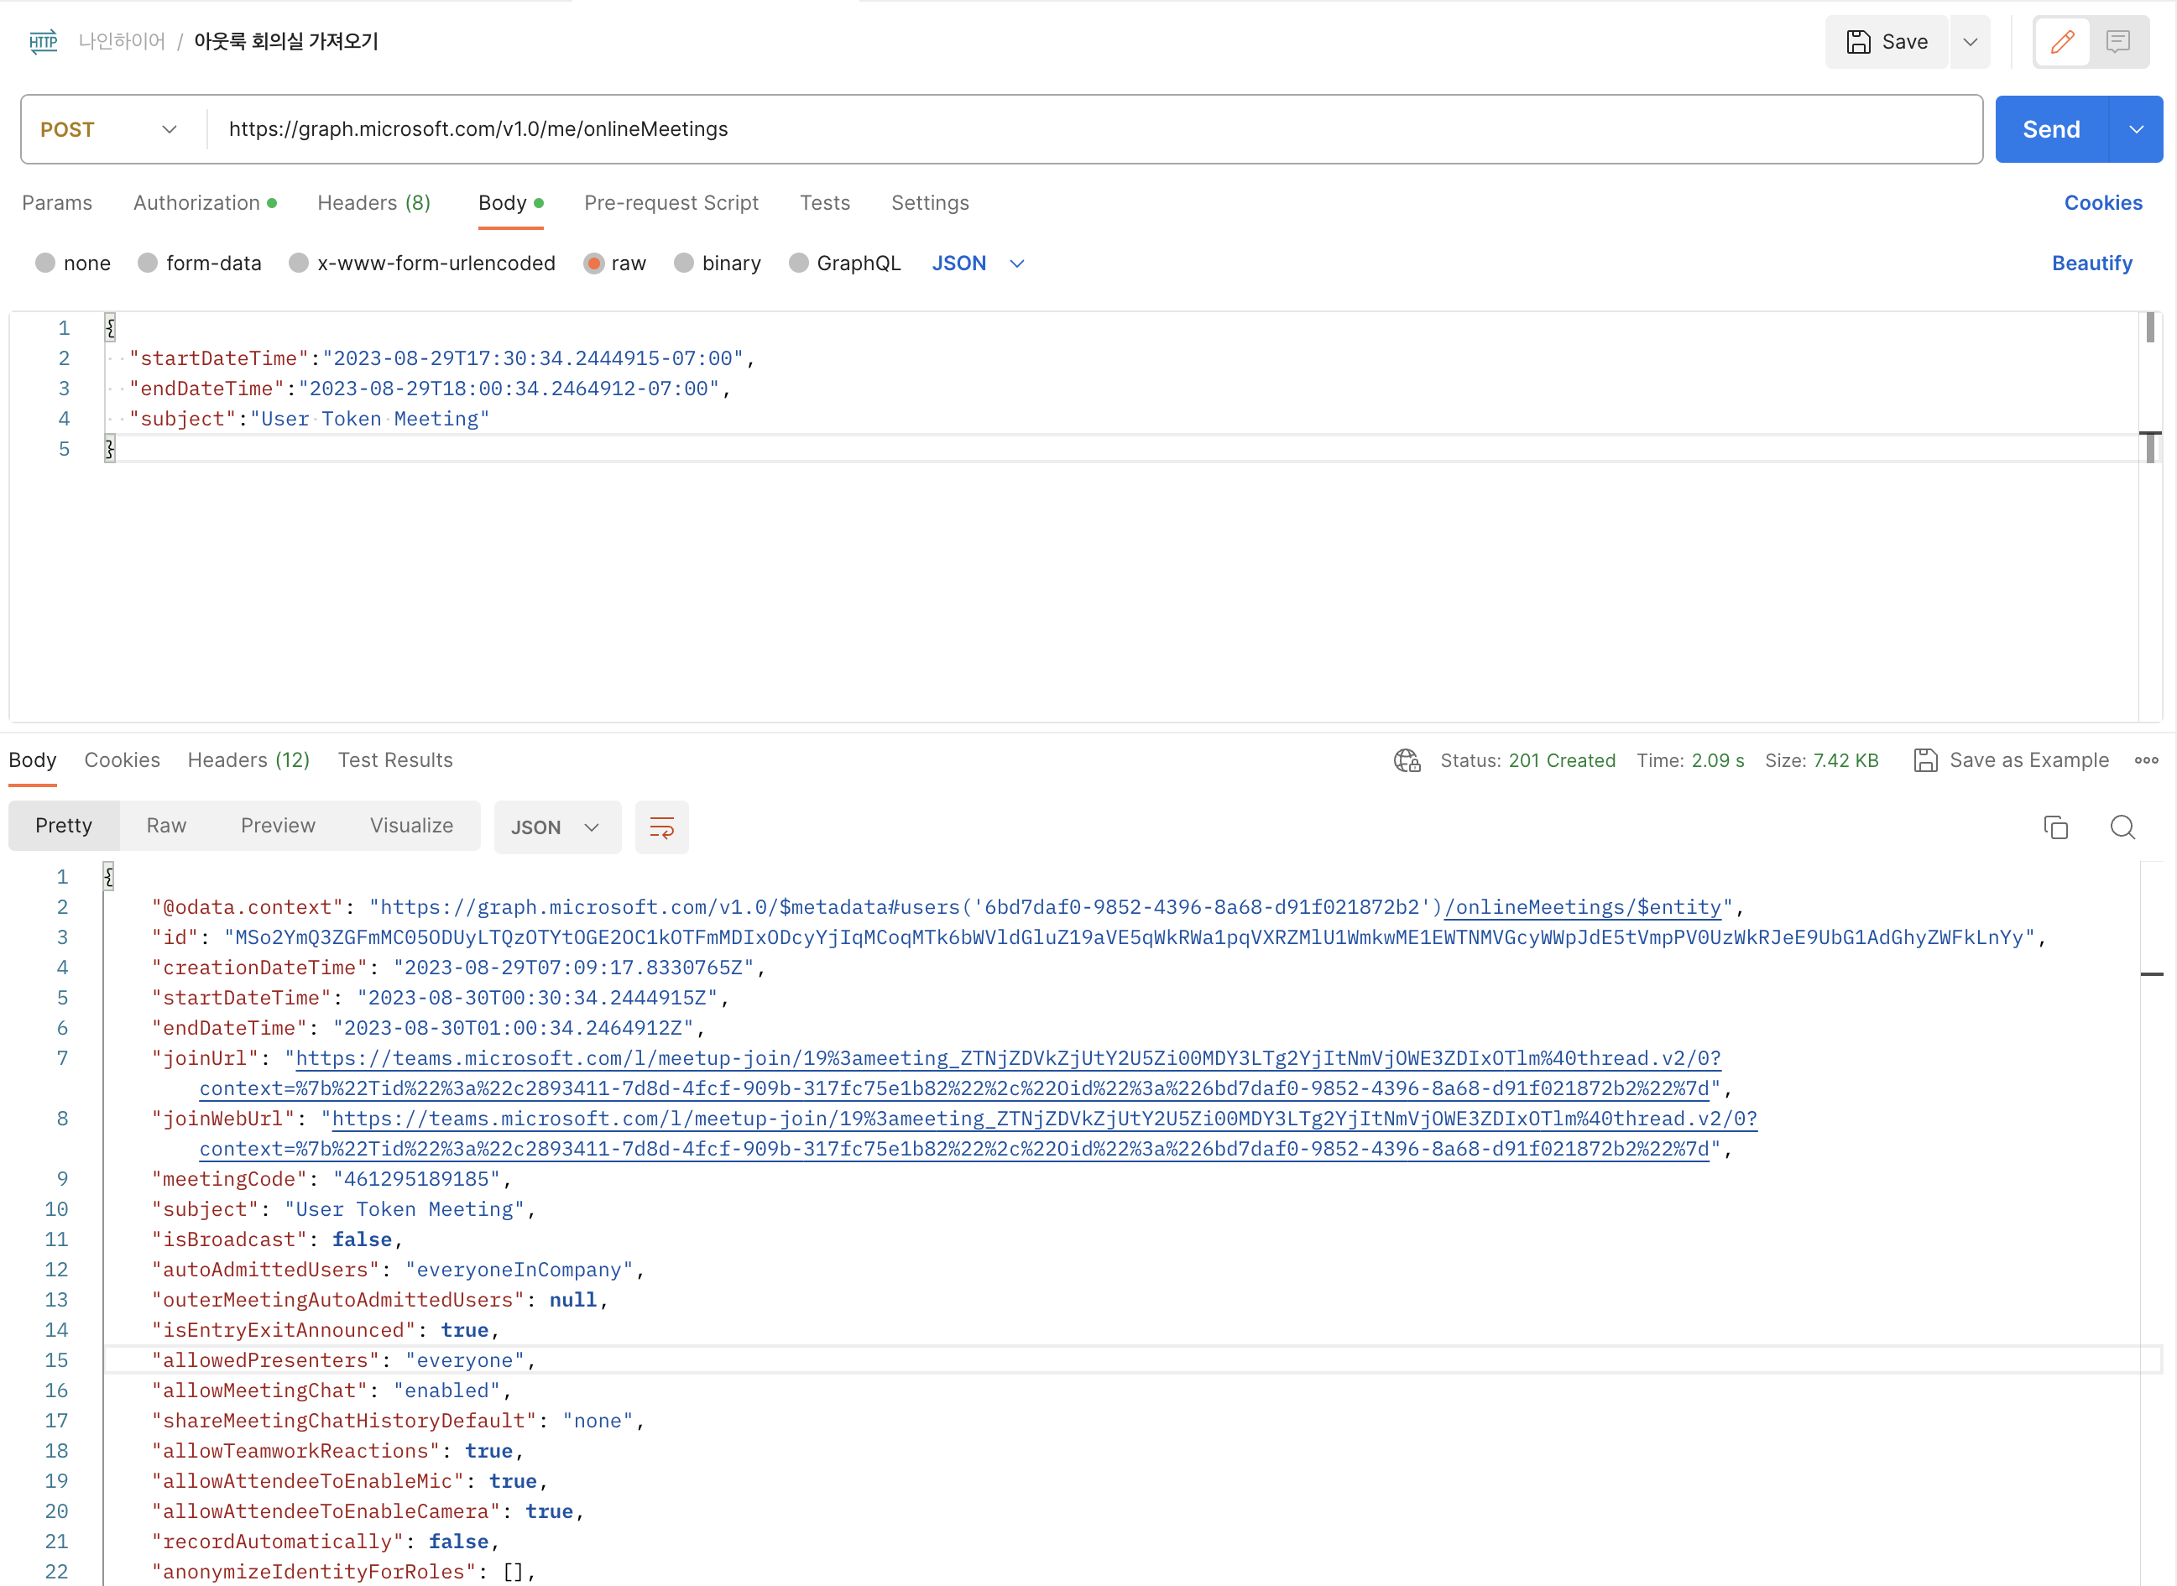Screen dimensions: 2177x1586
Task: Click the allowedPresenters "everyone" line
Action: coord(343,1360)
